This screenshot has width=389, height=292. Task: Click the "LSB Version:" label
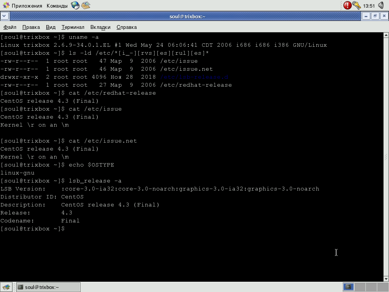click(x=23, y=189)
